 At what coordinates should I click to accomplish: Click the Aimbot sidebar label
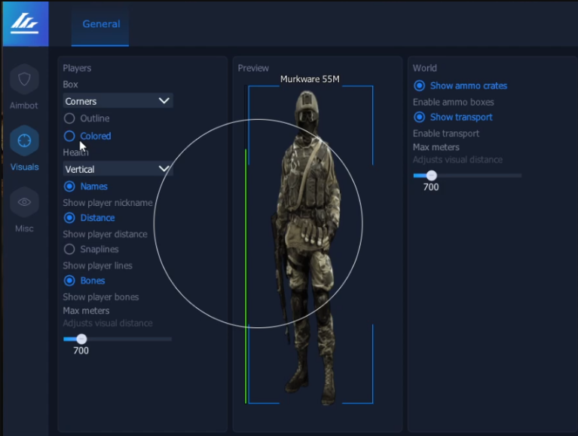24,106
